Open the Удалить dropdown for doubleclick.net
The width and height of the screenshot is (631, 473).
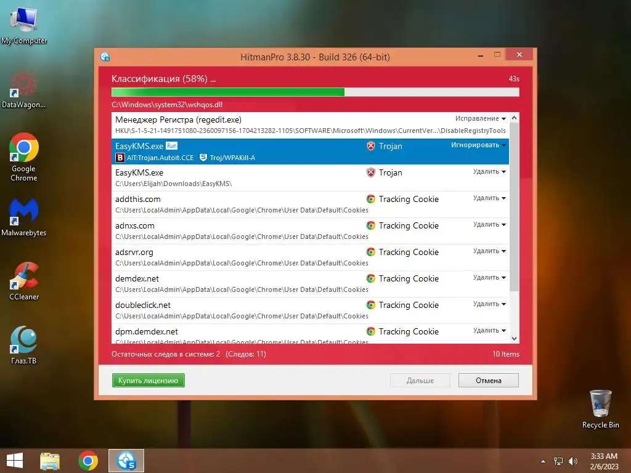pyautogui.click(x=489, y=304)
